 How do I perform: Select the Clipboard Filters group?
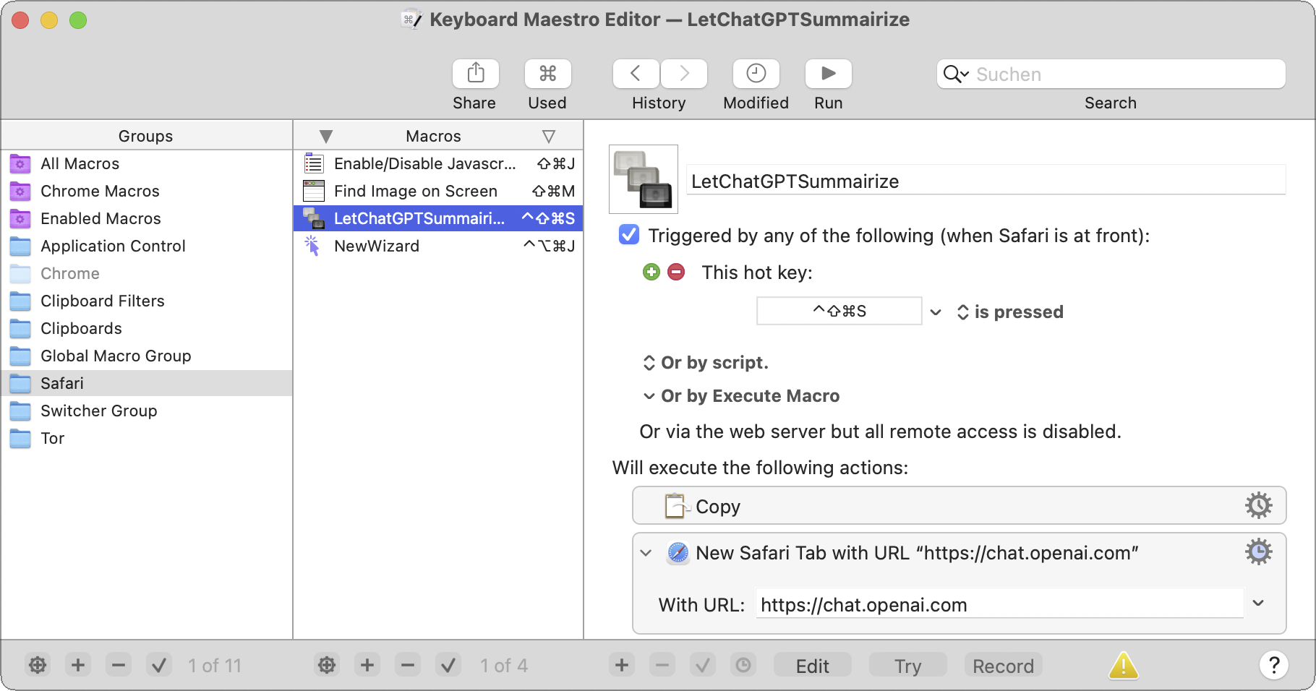[102, 301]
